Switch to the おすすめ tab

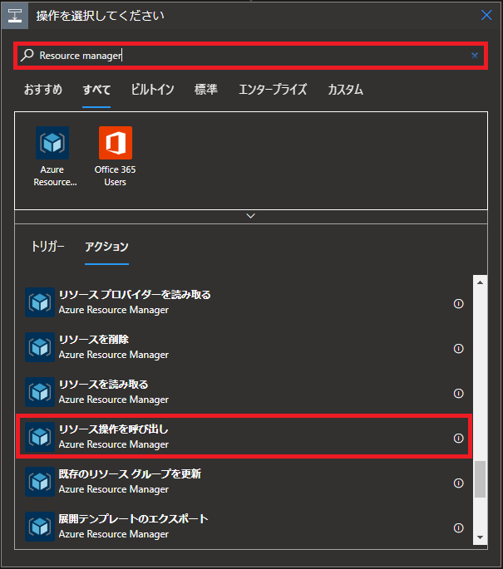point(43,89)
